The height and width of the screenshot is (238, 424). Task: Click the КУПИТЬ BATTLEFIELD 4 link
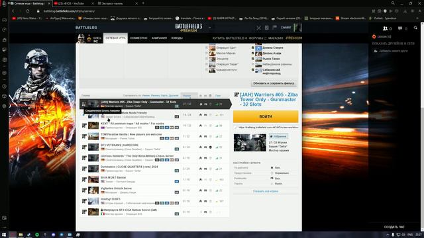pos(230,38)
